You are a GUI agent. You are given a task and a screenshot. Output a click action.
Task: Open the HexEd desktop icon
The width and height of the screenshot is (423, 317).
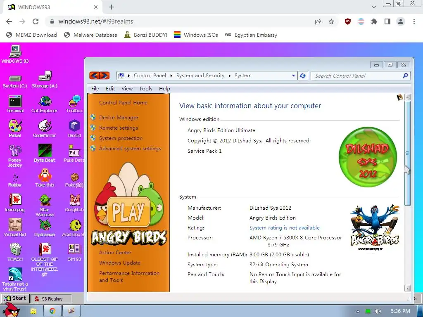[74, 129]
